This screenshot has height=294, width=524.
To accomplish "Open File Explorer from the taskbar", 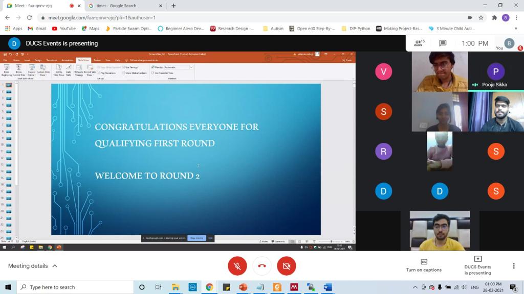I will (x=176, y=287).
